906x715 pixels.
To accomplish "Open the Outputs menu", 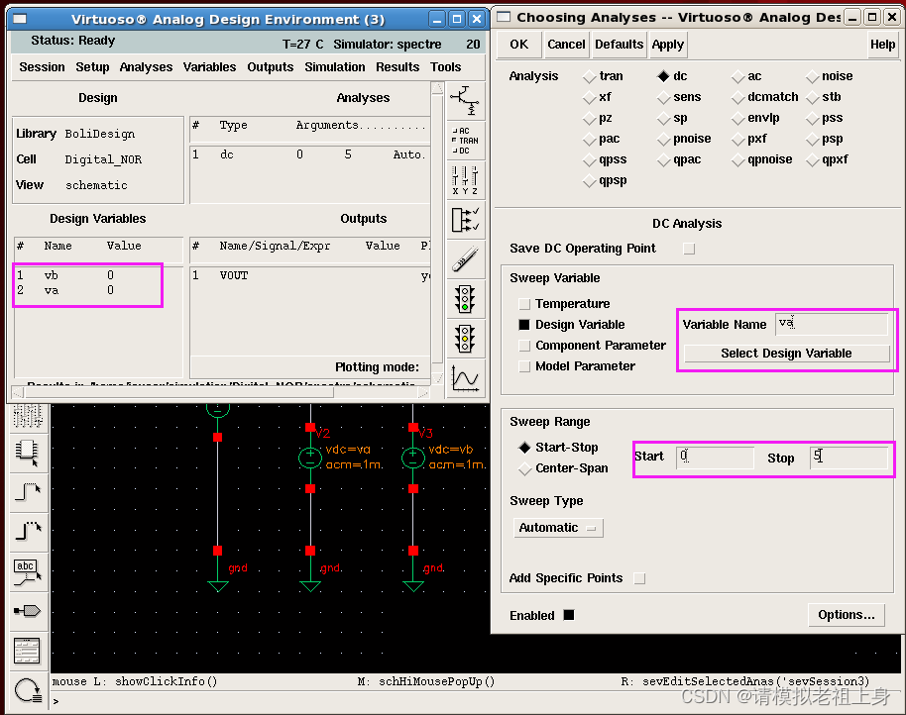I will (271, 67).
